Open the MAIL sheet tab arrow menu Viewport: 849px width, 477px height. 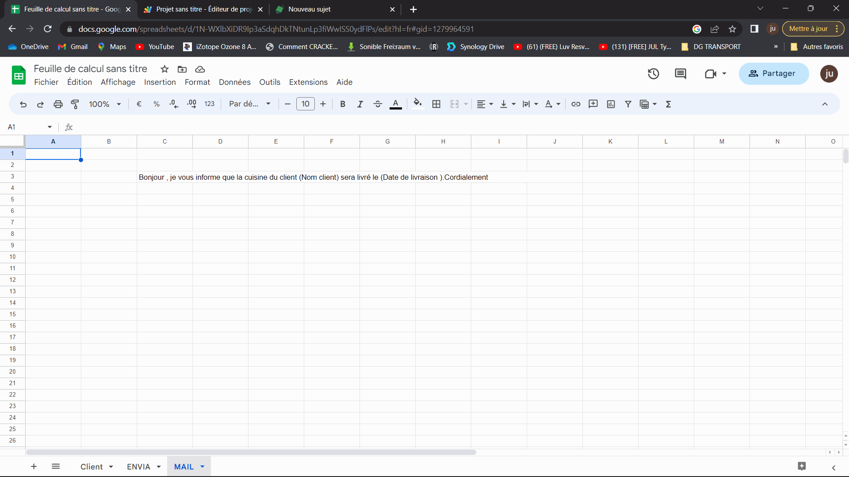(x=203, y=466)
